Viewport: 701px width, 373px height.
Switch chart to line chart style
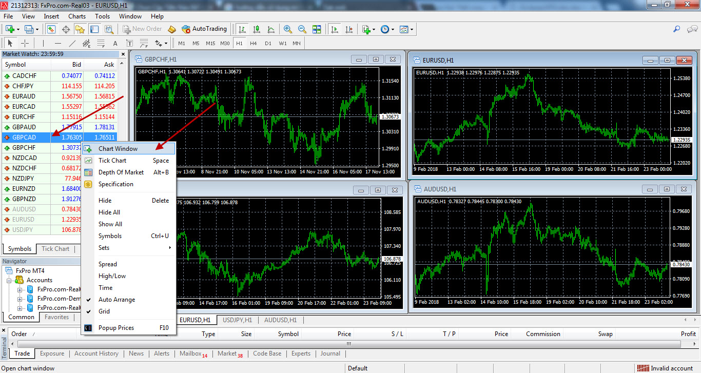click(x=270, y=29)
